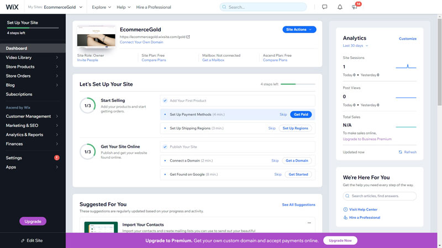Click the Upgrade Now banner button
The image size is (442, 248).
pos(340,240)
